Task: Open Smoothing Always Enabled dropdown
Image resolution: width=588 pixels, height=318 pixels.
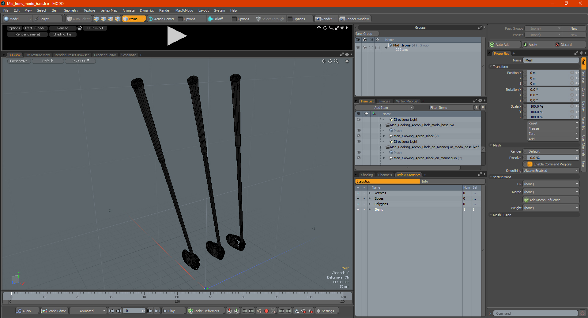Action: point(551,171)
